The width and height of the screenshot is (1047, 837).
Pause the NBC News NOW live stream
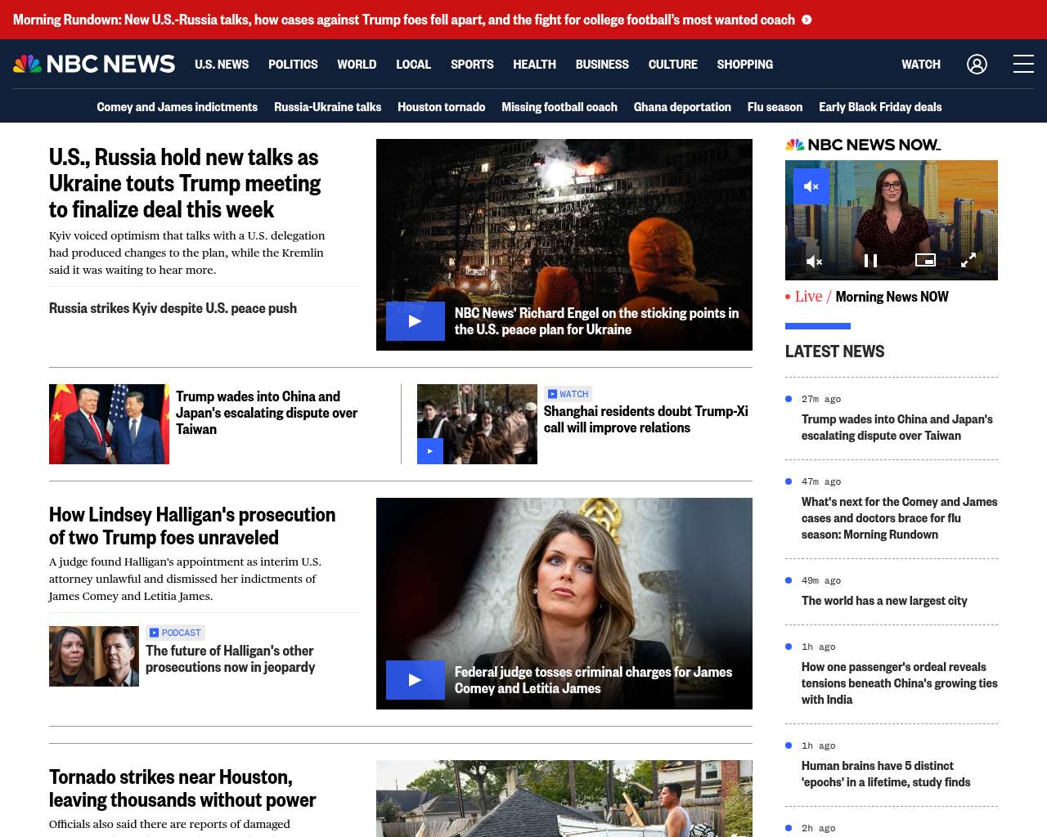(870, 261)
